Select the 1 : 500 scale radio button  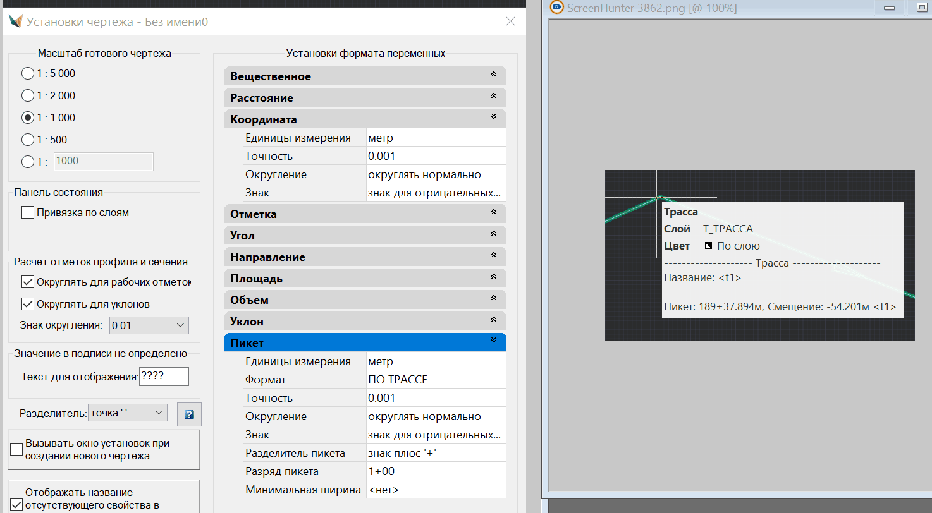point(28,140)
